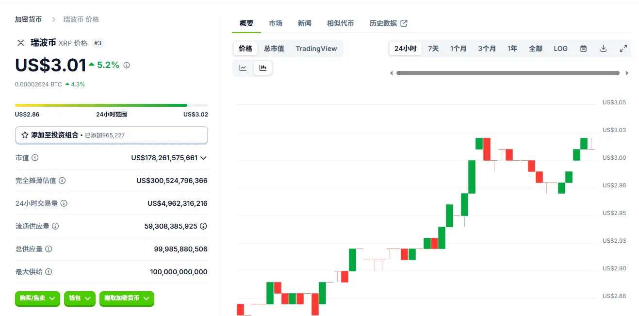Click the 瑞波币 价格 breadcrumb
639x316 pixels.
click(x=81, y=19)
